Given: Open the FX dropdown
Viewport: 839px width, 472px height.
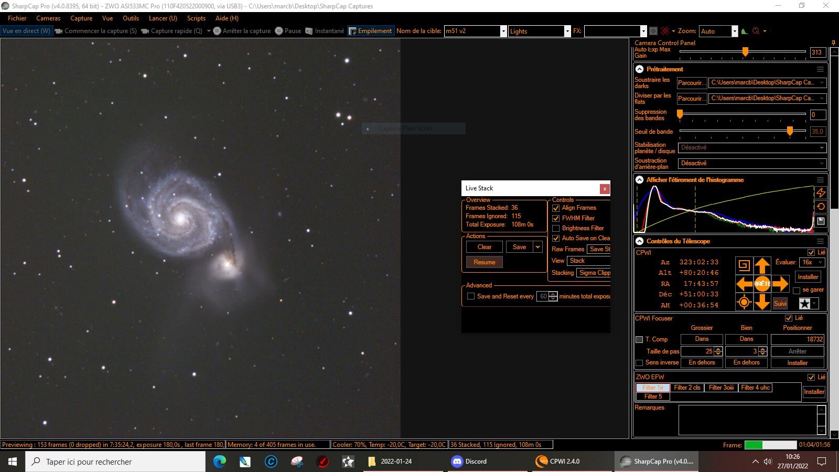Looking at the screenshot, I should point(643,31).
